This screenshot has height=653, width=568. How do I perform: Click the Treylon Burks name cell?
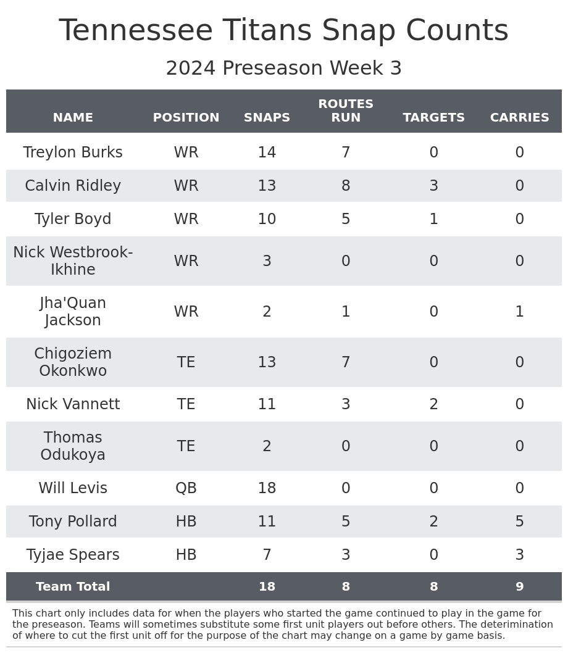click(x=73, y=153)
